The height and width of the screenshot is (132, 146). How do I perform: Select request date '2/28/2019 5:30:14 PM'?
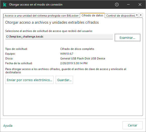(x=74, y=63)
